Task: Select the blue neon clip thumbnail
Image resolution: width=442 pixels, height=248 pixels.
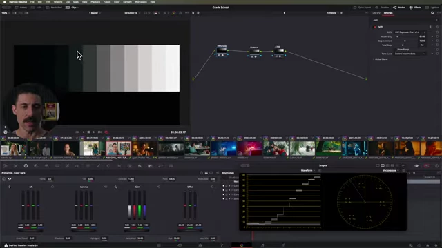Action: click(x=223, y=149)
